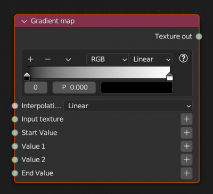
Task: Click the plus button beside Input texture
Action: click(186, 119)
